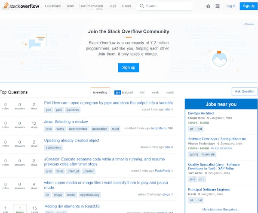Click the robot tag
The width and height of the screenshot is (258, 213).
pos(115,129)
